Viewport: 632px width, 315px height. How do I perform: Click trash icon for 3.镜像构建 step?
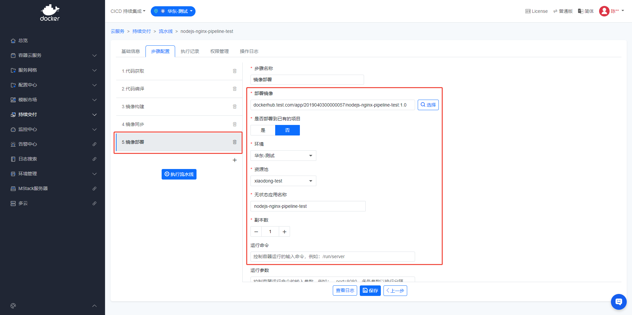(235, 107)
